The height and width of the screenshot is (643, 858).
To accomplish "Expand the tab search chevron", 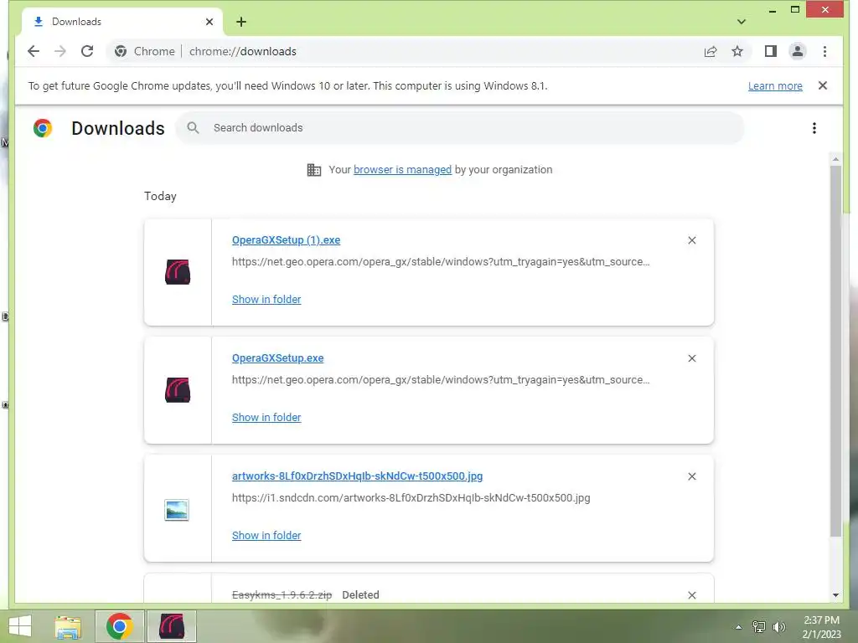I will [741, 22].
